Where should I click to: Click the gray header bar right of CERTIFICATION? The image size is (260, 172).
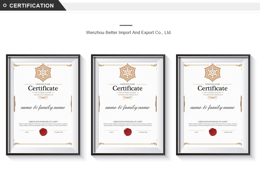pyautogui.click(x=163, y=7)
